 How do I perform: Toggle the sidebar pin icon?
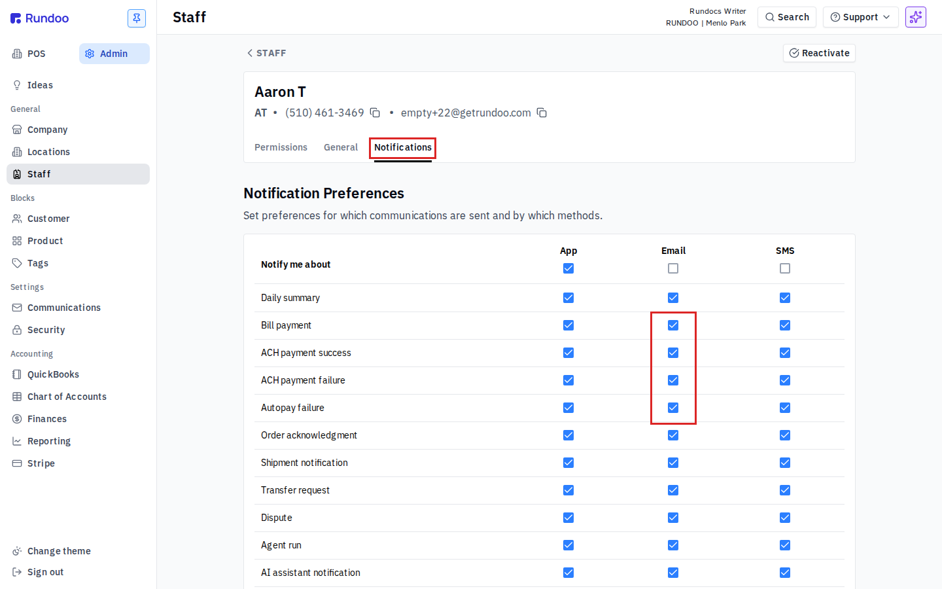(x=137, y=18)
